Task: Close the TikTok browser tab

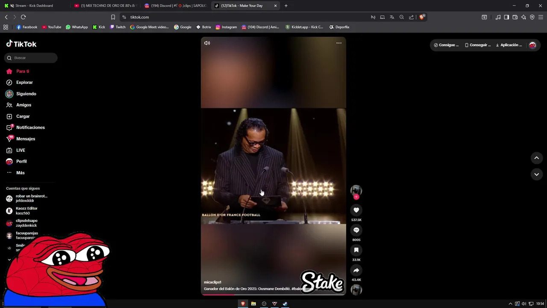Action: 275,6
